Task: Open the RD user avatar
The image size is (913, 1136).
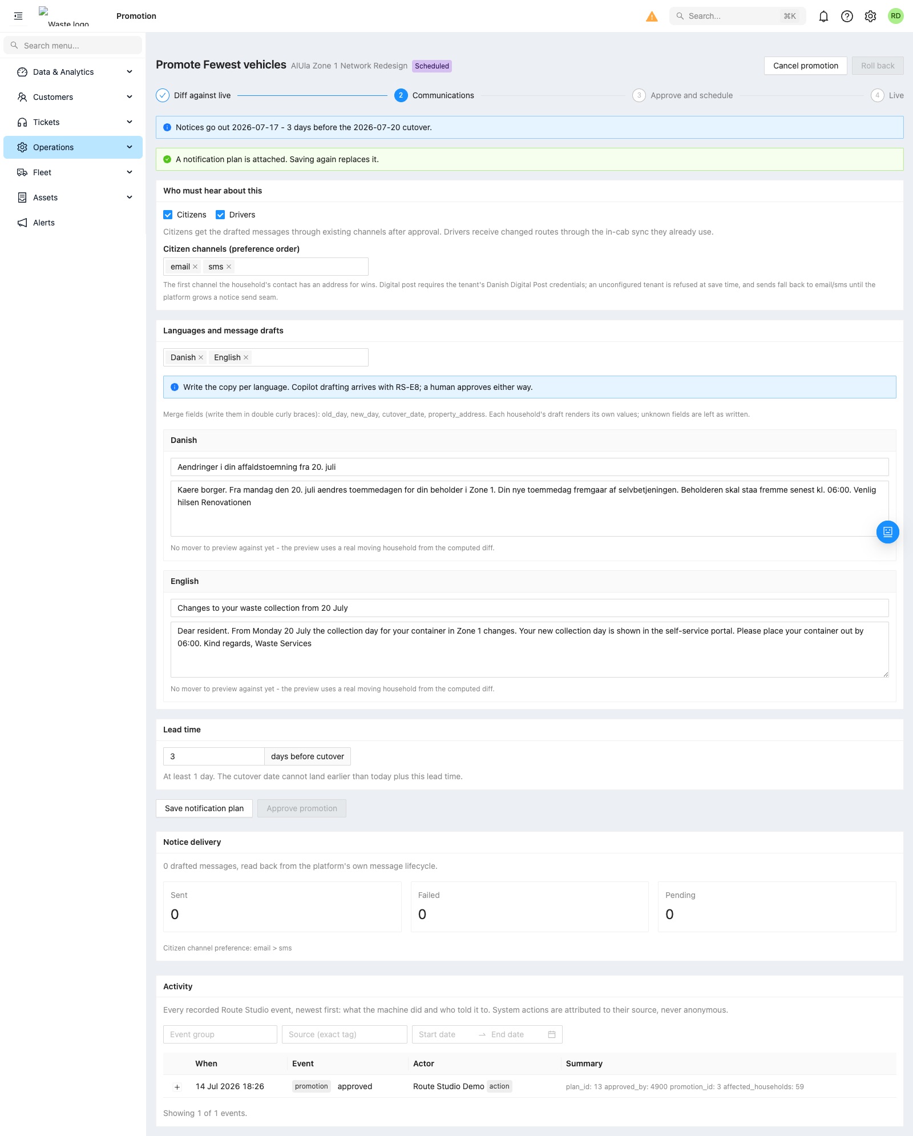Action: (896, 16)
